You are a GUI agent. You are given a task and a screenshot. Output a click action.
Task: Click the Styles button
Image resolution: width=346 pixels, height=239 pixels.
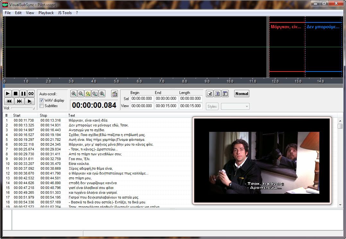click(212, 107)
